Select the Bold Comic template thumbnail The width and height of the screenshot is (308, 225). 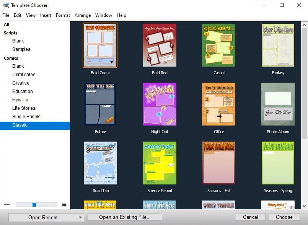(x=100, y=45)
